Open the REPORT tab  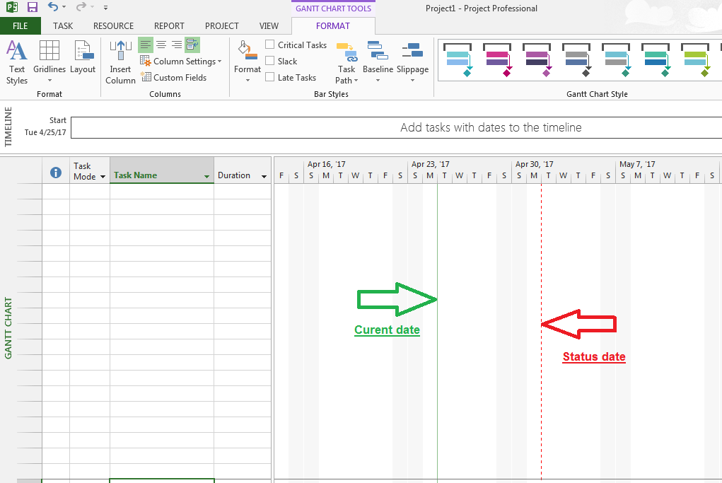pyautogui.click(x=169, y=25)
